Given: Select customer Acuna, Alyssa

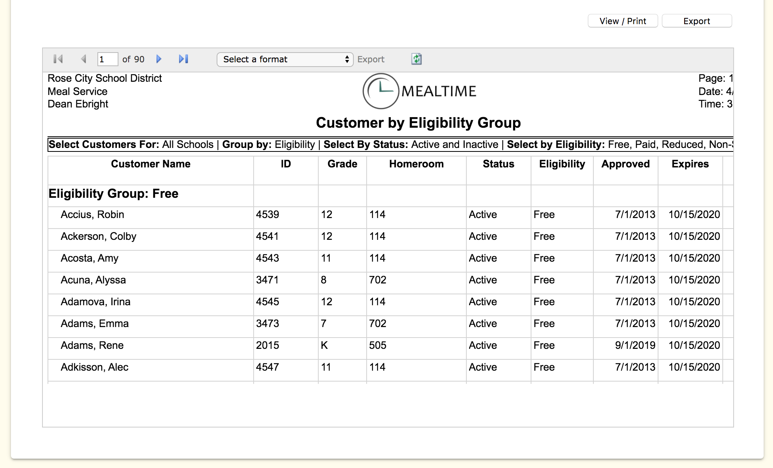Looking at the screenshot, I should point(93,280).
